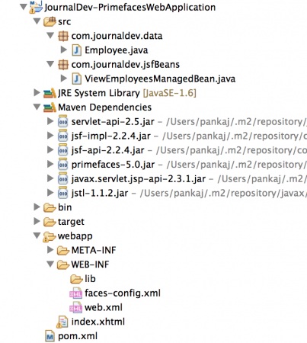Expand the Employee.java node arrow
Viewport: 307px width, 343px height.
[x=64, y=50]
